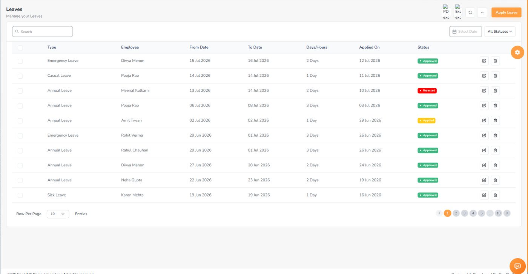Go to the previous page arrow
Image resolution: width=528 pixels, height=274 pixels.
439,213
